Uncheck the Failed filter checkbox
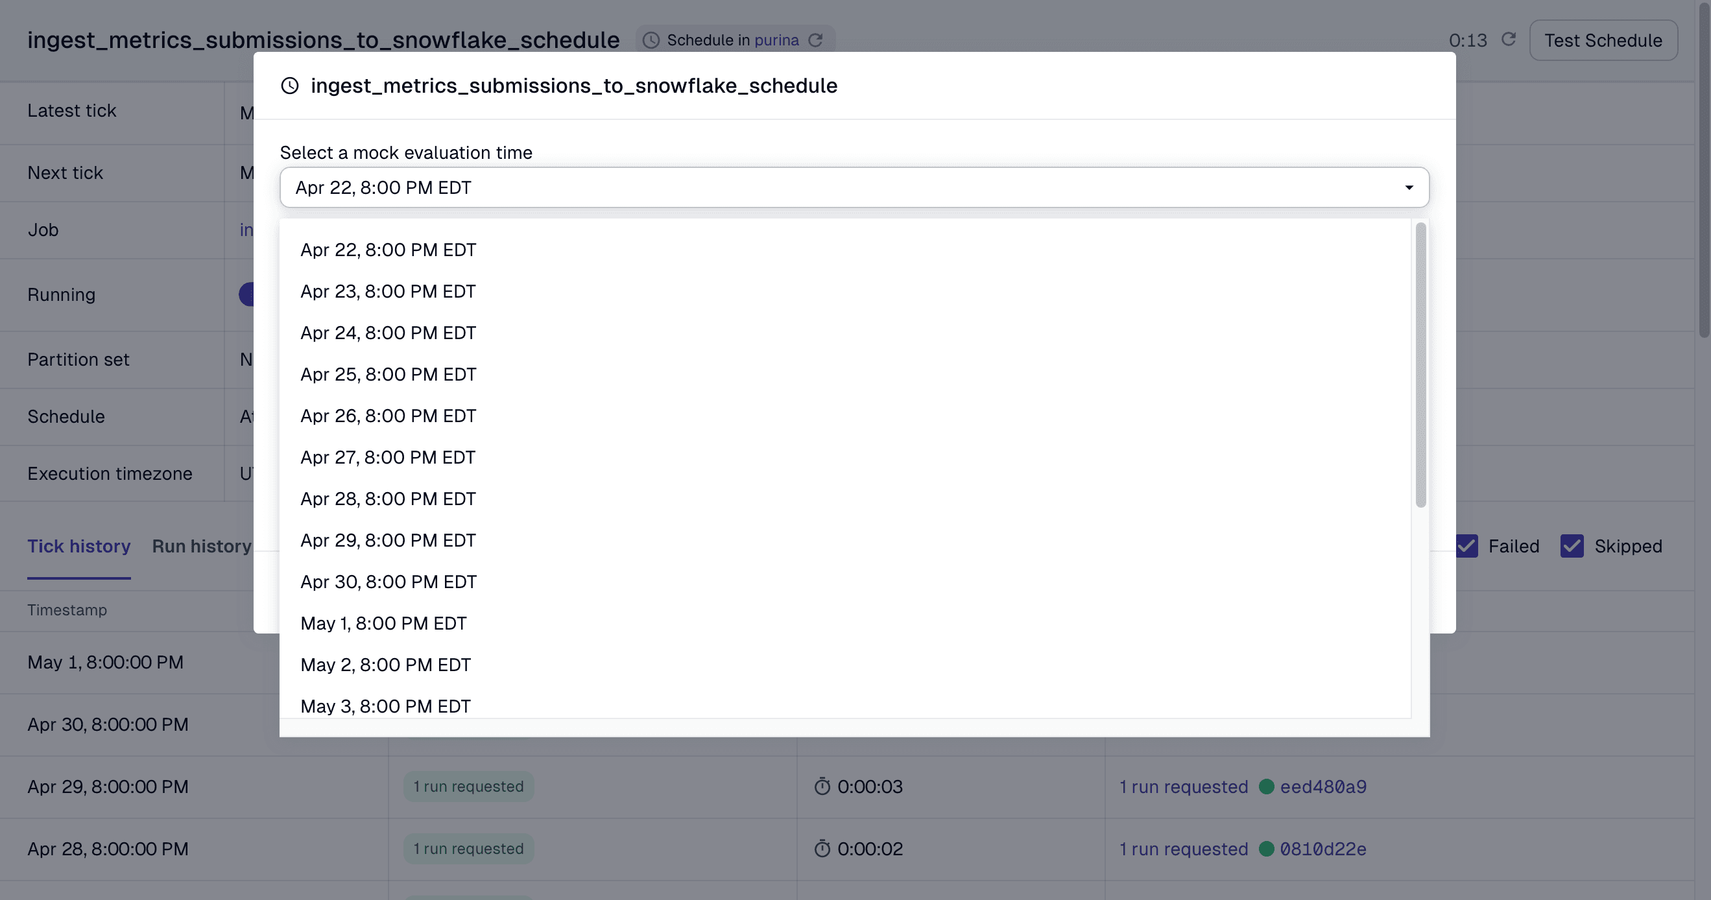1711x900 pixels. (x=1467, y=546)
